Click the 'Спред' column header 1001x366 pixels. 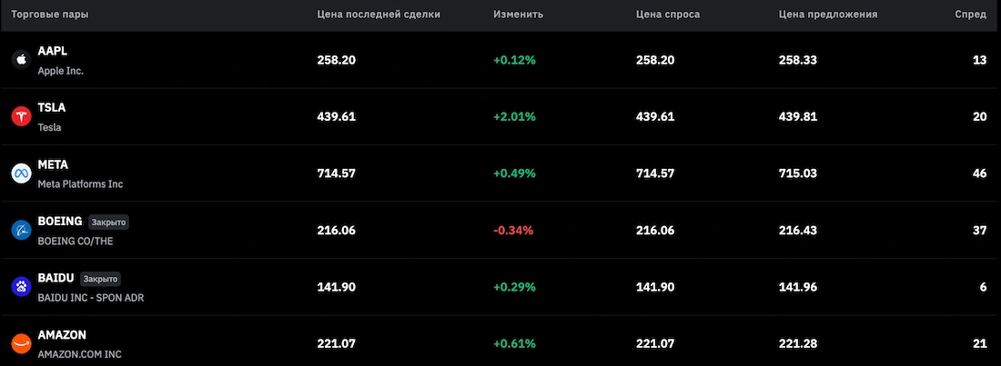971,15
